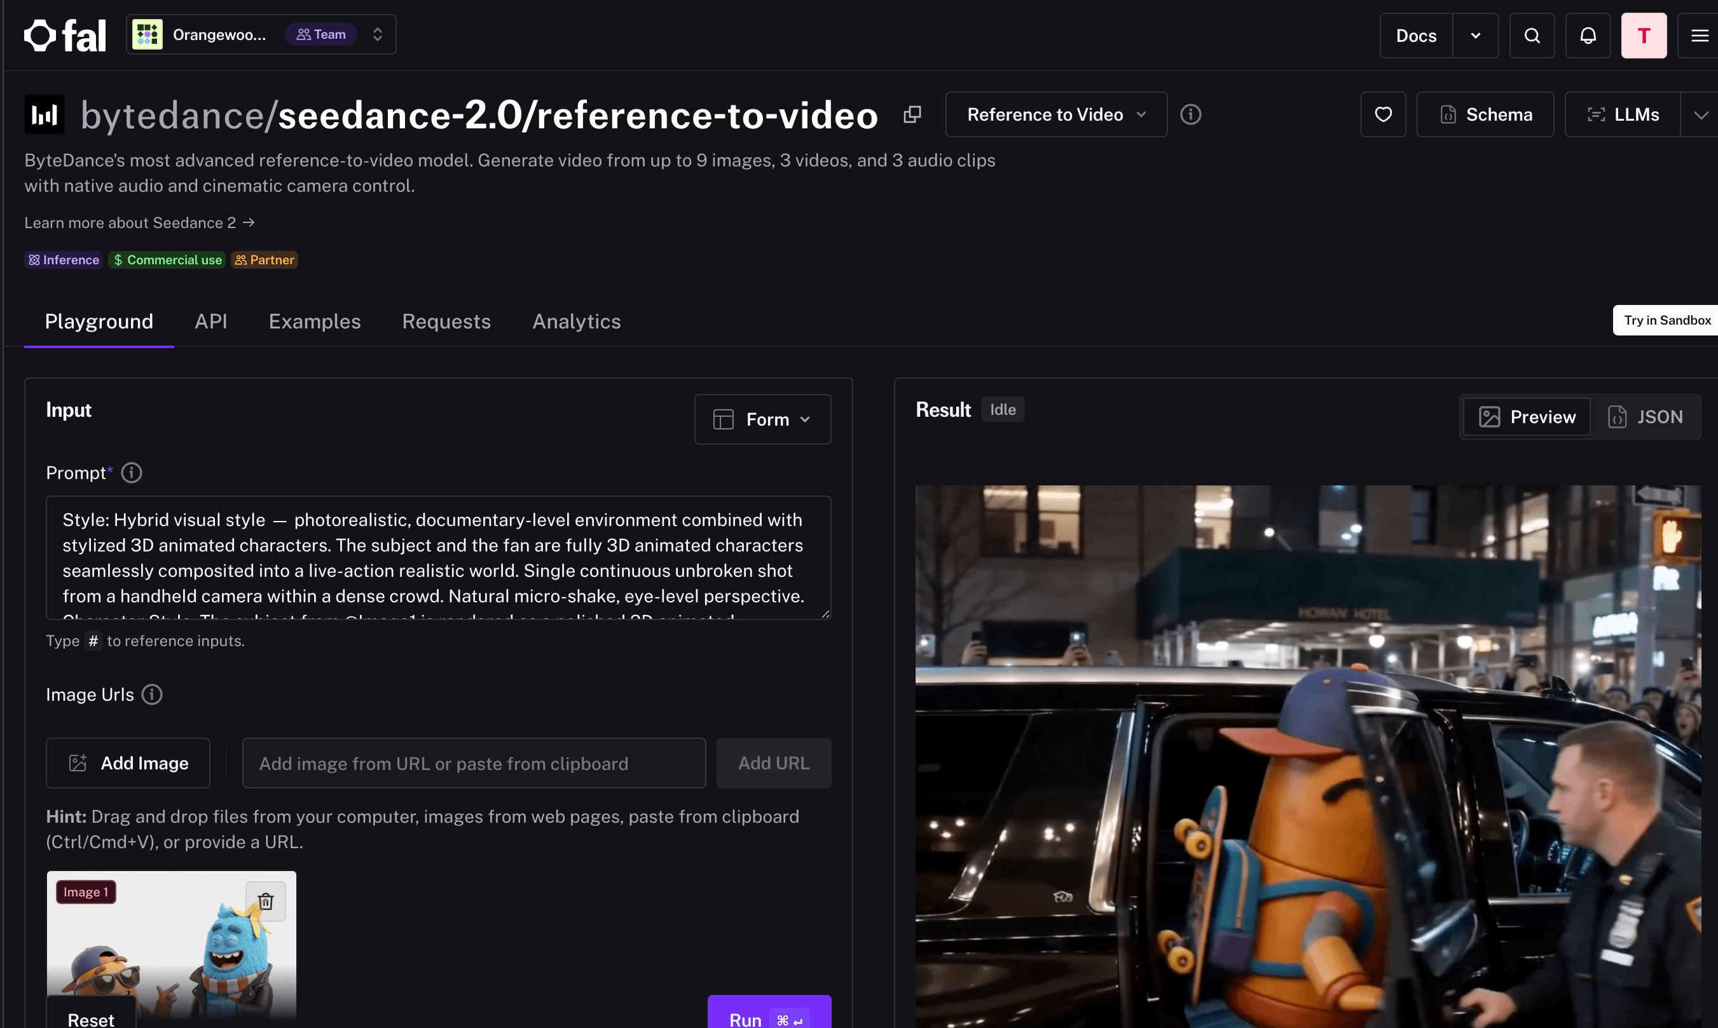
Task: Switch result view to Preview
Action: (x=1527, y=417)
